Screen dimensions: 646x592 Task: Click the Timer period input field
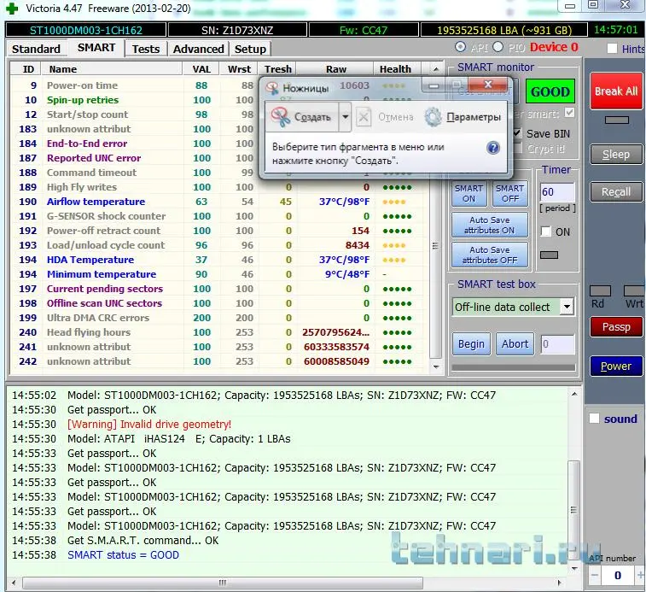(x=556, y=192)
